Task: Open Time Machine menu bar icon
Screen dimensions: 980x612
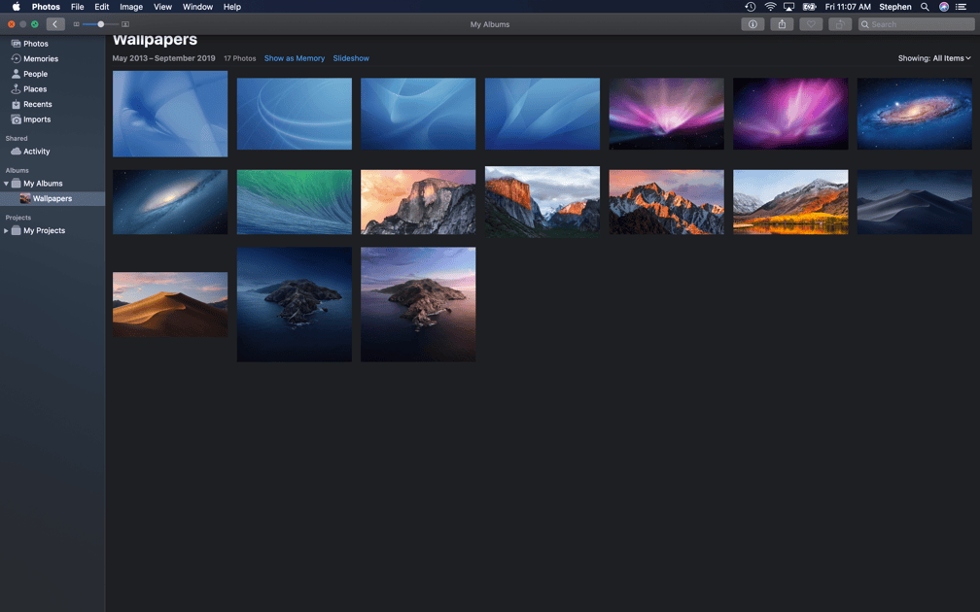Action: click(x=750, y=7)
